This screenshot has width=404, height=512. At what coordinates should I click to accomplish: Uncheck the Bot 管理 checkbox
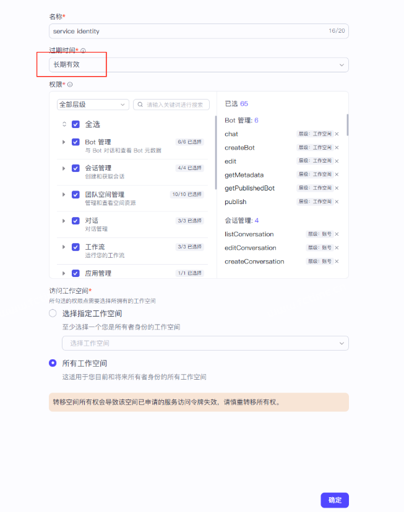(x=75, y=142)
